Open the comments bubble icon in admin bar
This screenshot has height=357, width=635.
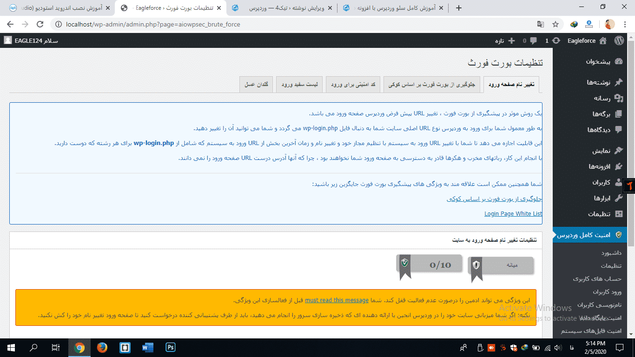pos(533,40)
